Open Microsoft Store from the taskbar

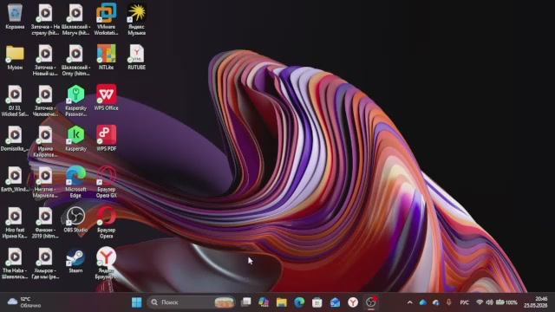click(x=317, y=302)
